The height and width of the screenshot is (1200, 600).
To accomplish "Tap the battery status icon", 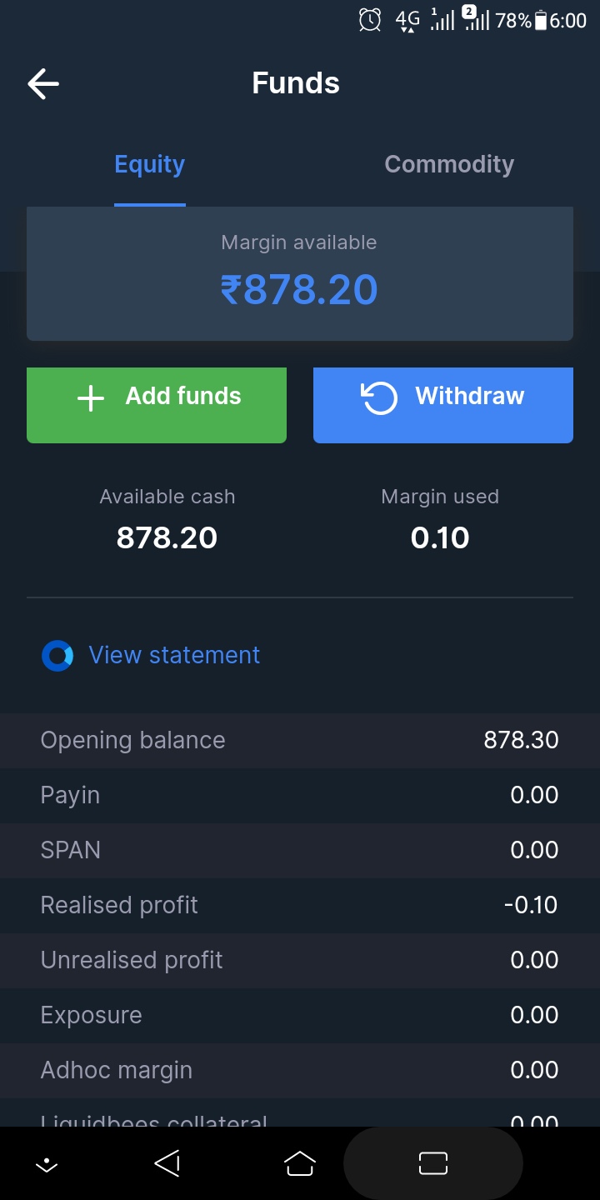I will tap(541, 21).
